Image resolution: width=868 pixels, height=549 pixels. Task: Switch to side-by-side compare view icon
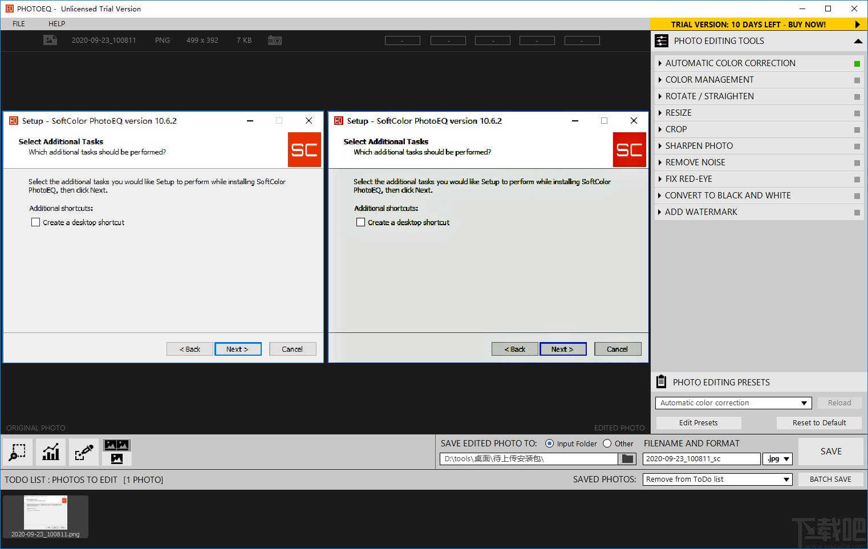pyautogui.click(x=117, y=445)
